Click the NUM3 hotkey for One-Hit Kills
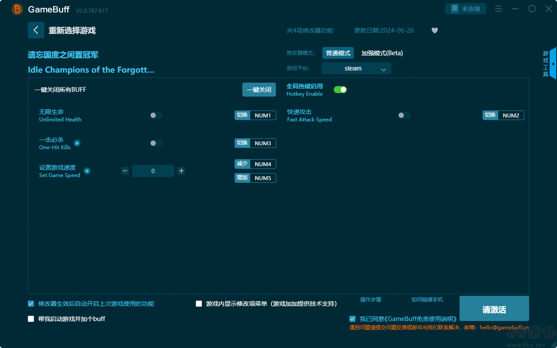This screenshot has height=348, width=557. [255, 143]
